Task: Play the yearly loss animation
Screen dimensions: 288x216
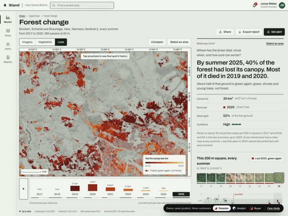Action: click(x=23, y=189)
